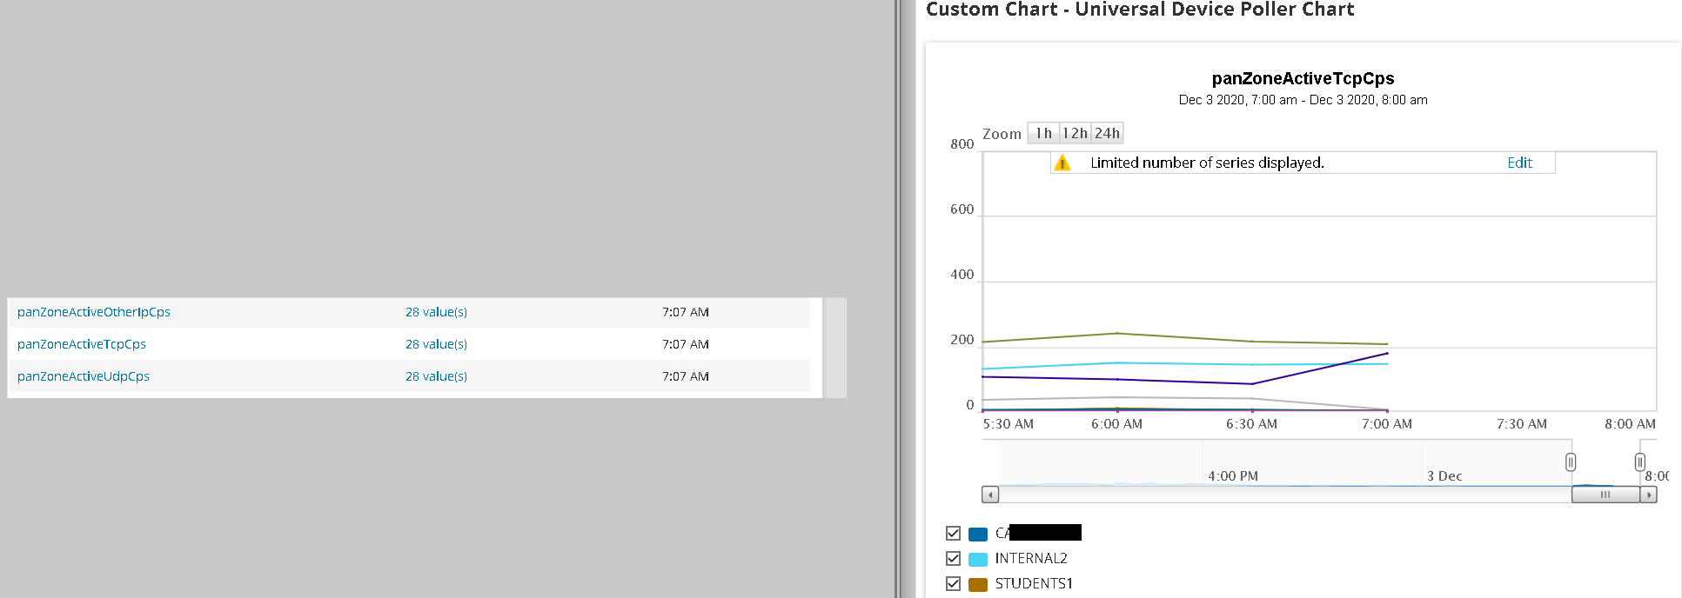This screenshot has width=1682, height=598.
Task: Click Edit in the limited series warning
Action: pyautogui.click(x=1519, y=163)
